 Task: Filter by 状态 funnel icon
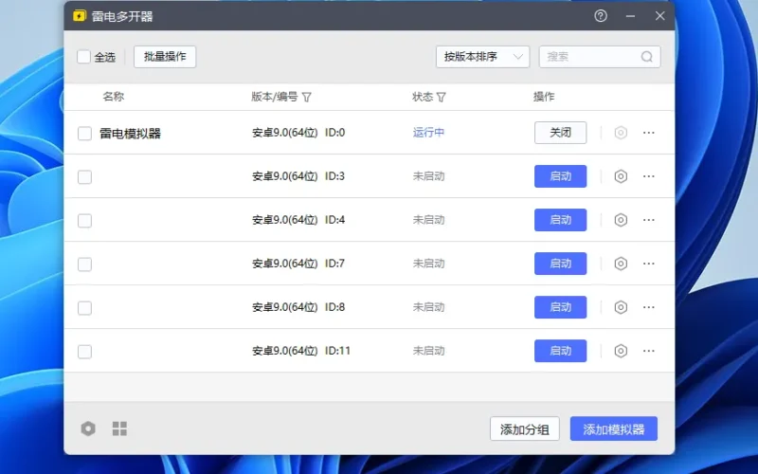(x=441, y=98)
